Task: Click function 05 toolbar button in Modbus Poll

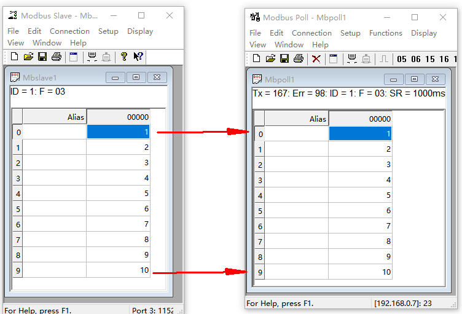Action: click(x=402, y=59)
